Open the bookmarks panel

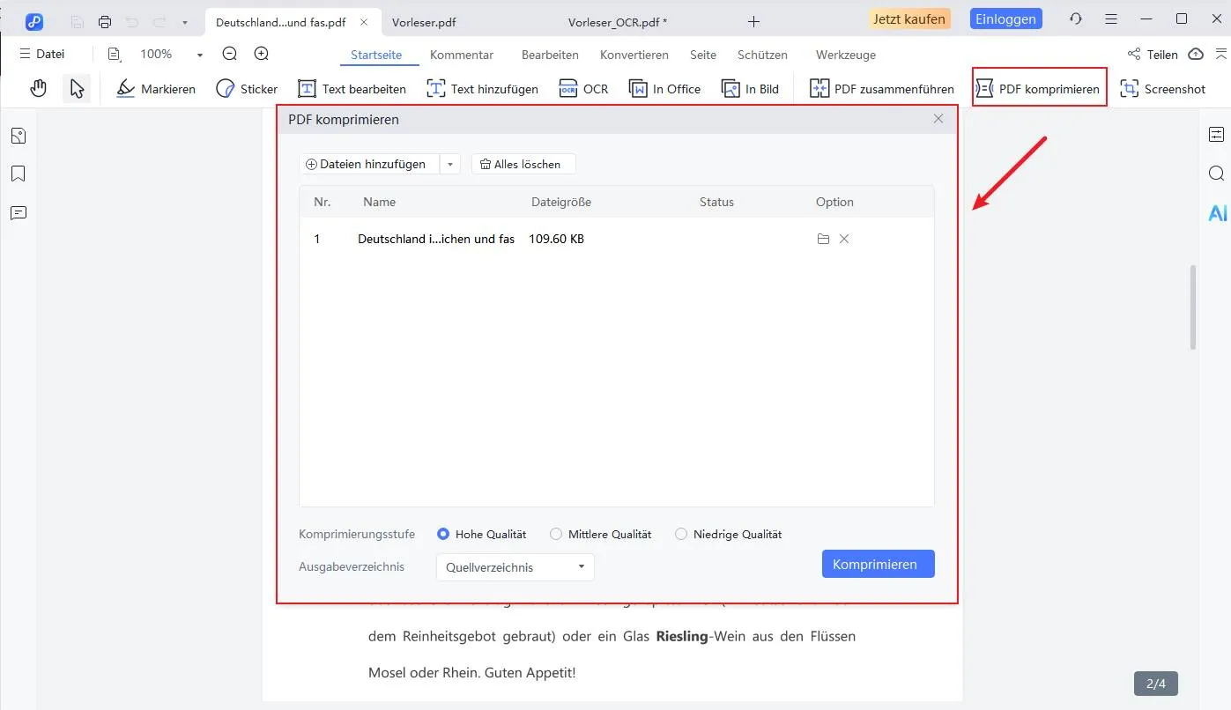pyautogui.click(x=19, y=174)
